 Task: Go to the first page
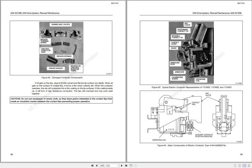[92, 165]
